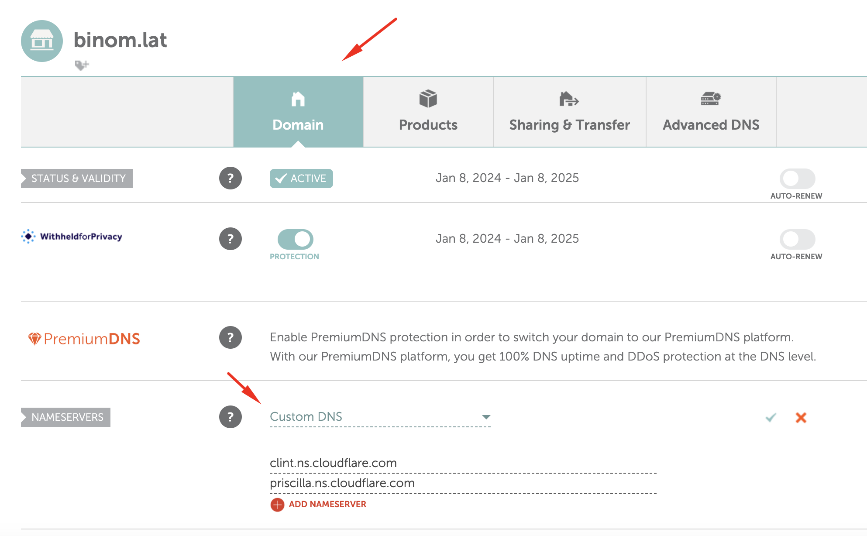
Task: Click the red plus Add Nameserver icon
Action: click(277, 505)
